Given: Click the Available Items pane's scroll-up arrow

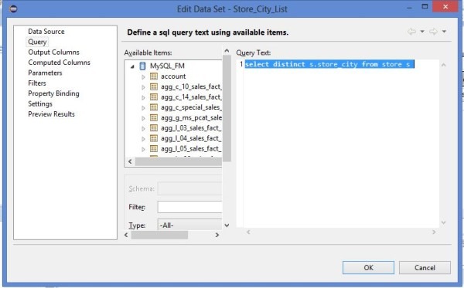Looking at the screenshot, I should 227,51.
